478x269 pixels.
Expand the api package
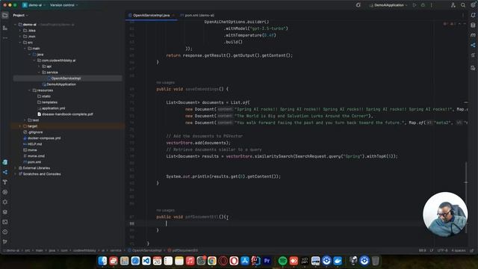pos(39,67)
